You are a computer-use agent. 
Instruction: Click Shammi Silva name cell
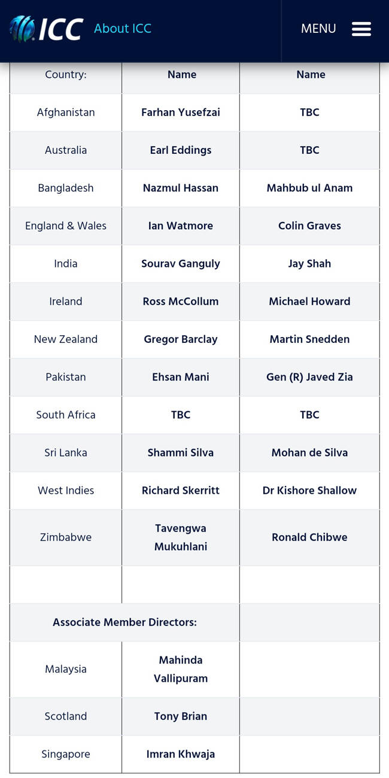pos(181,452)
